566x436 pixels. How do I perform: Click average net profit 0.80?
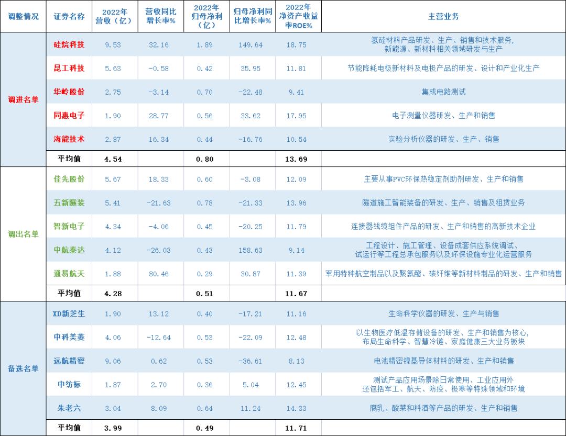pyautogui.click(x=205, y=159)
